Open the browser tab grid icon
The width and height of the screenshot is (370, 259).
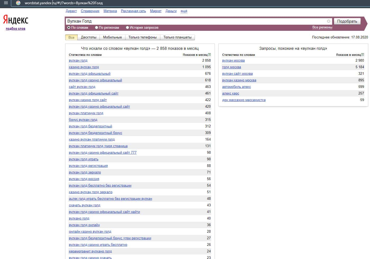(x=6, y=3)
